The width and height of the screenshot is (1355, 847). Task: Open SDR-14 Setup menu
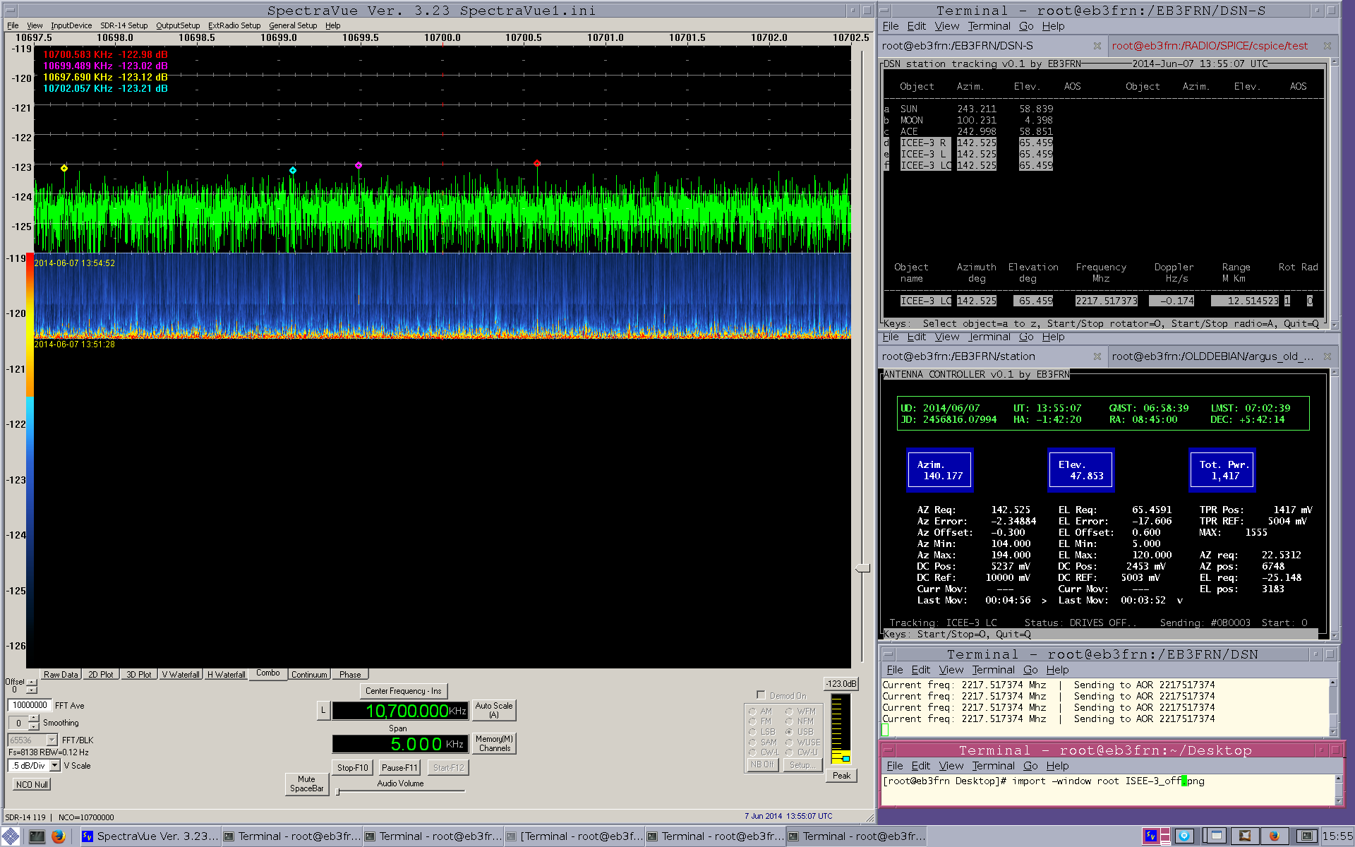[124, 25]
